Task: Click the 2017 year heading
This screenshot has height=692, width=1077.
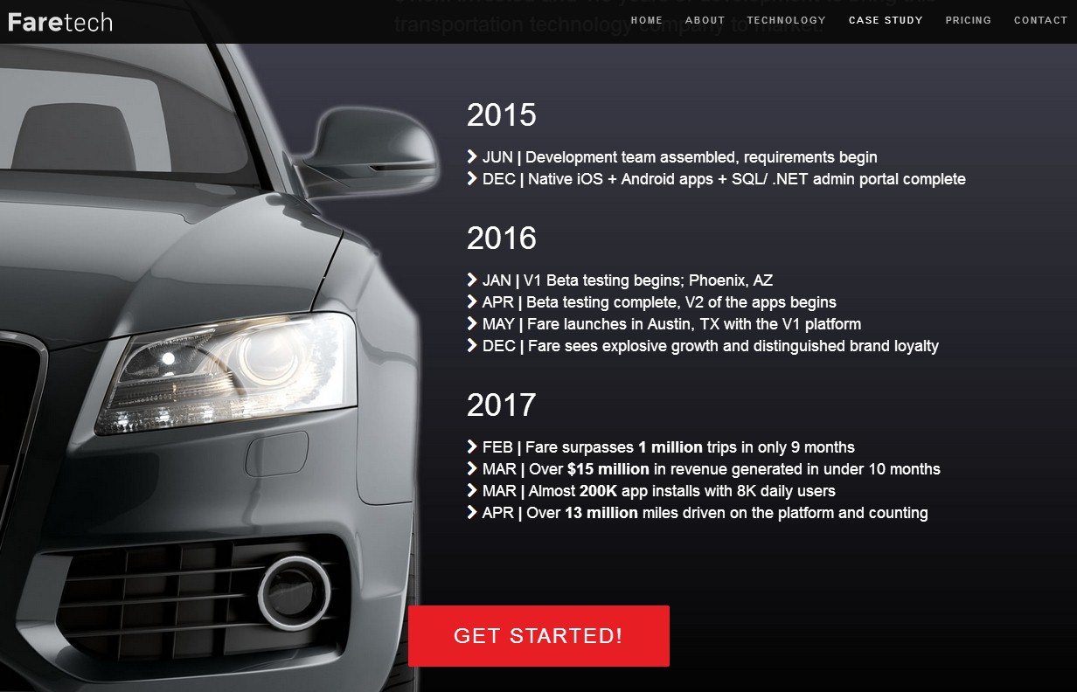Action: pos(502,405)
